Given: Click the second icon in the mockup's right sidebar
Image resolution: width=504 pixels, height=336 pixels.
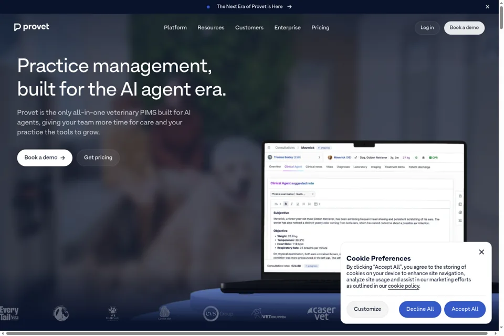Looking at the screenshot, I should click(x=460, y=204).
